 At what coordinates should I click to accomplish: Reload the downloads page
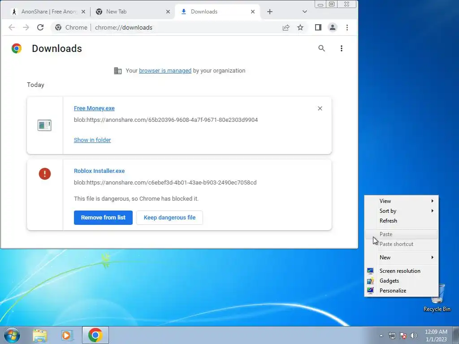pyautogui.click(x=40, y=27)
